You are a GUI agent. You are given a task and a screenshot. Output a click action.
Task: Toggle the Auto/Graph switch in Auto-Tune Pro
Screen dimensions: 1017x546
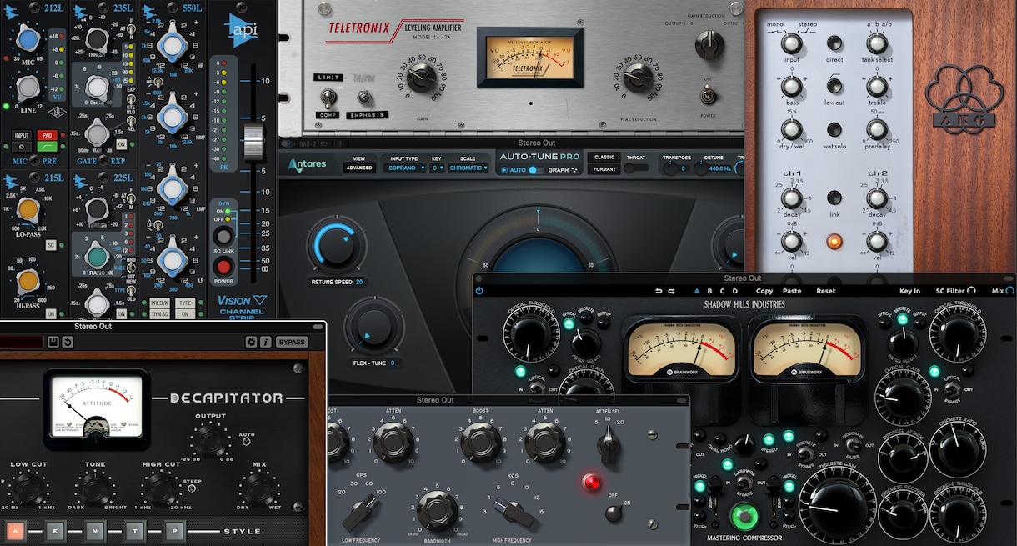pos(536,170)
